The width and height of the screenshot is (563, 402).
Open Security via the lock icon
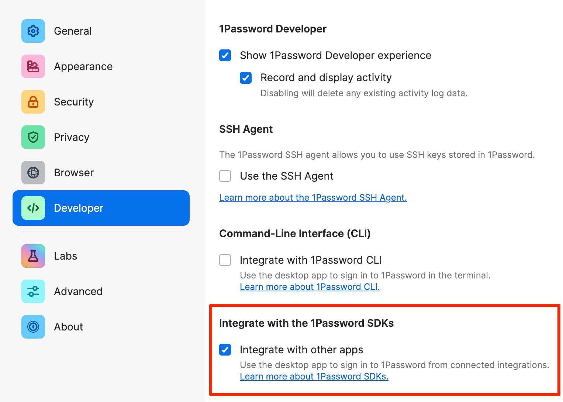33,102
